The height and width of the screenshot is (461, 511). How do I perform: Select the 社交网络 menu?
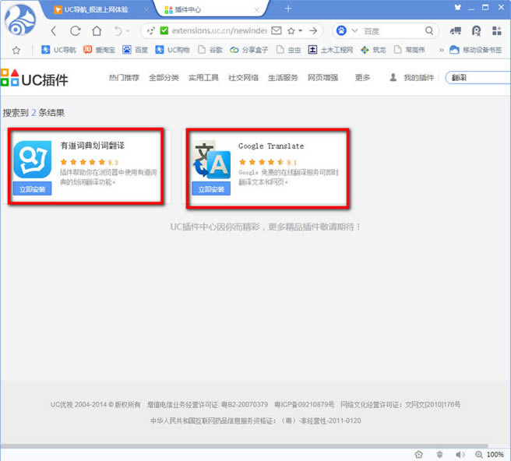coord(243,78)
